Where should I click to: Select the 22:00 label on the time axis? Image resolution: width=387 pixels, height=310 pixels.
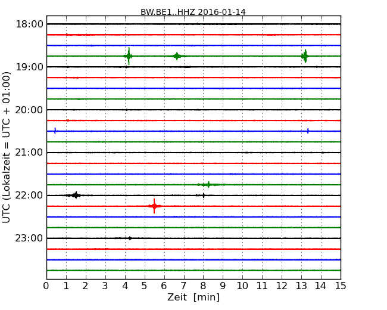tap(29, 196)
